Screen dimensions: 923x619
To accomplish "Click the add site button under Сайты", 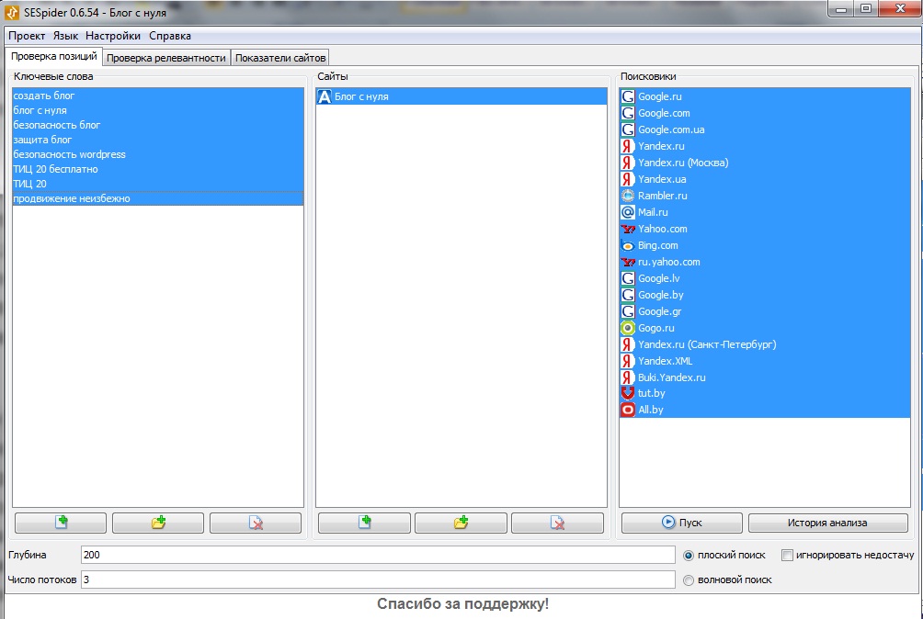I will (364, 523).
